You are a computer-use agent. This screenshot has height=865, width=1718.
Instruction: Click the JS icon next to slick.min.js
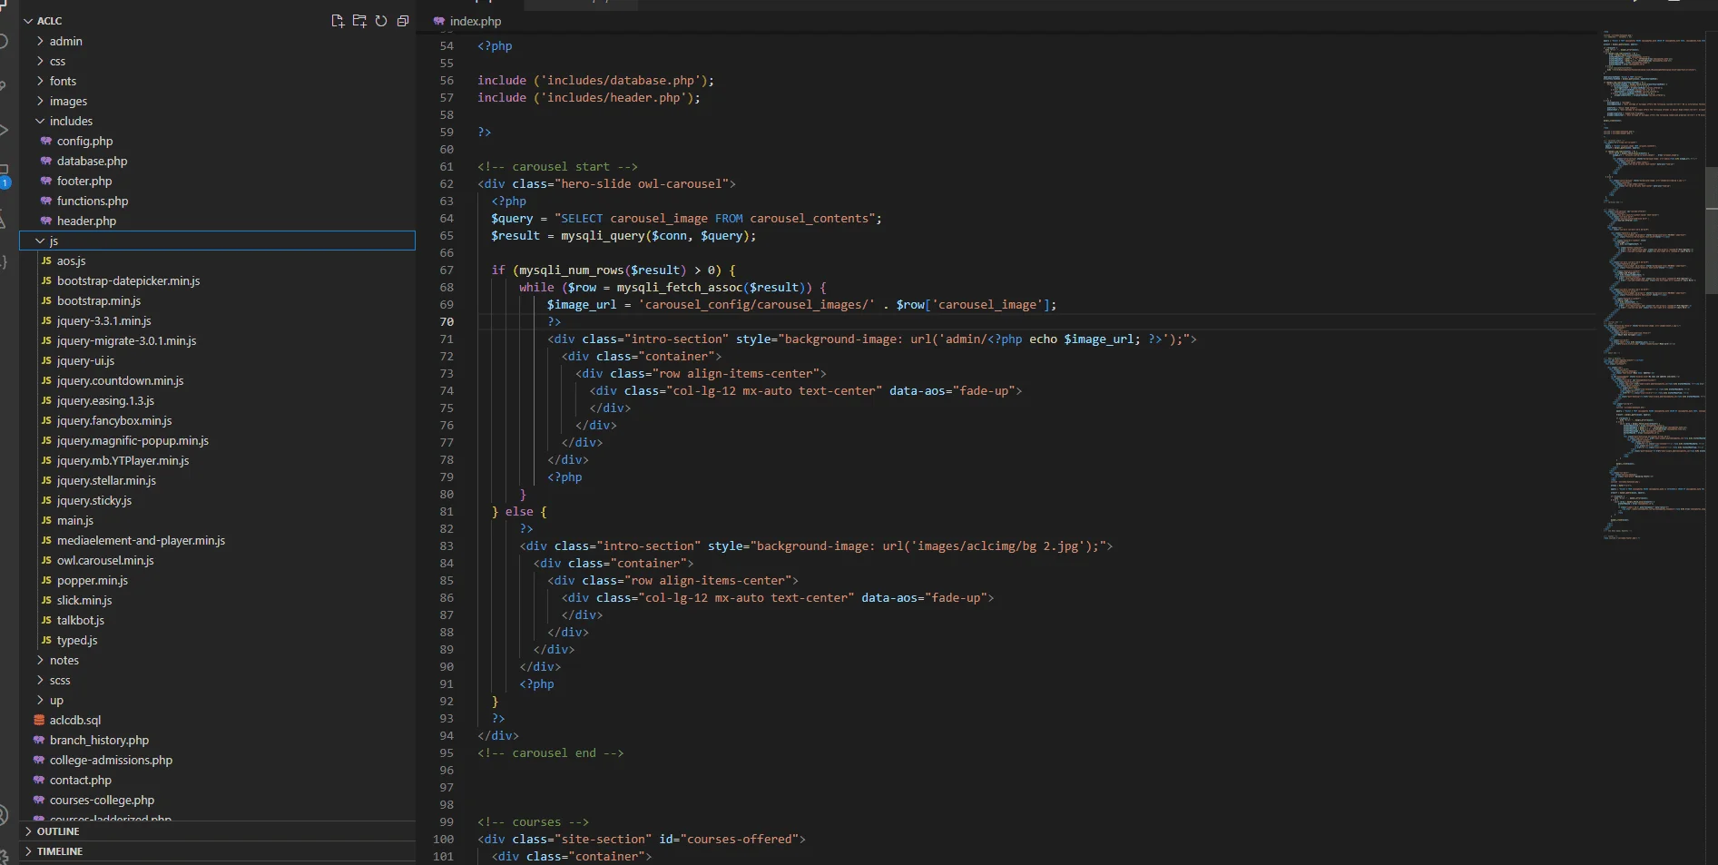46,600
